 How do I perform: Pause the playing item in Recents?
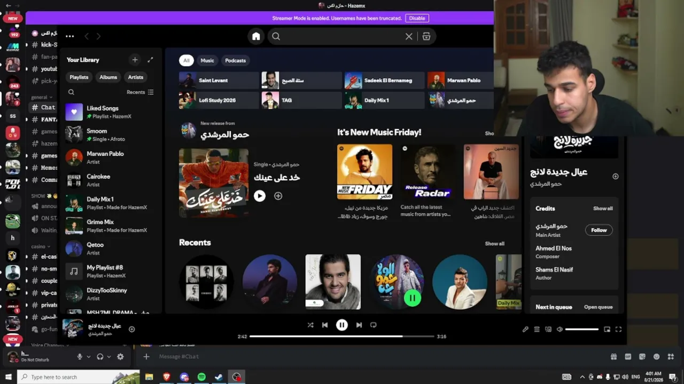(x=412, y=298)
